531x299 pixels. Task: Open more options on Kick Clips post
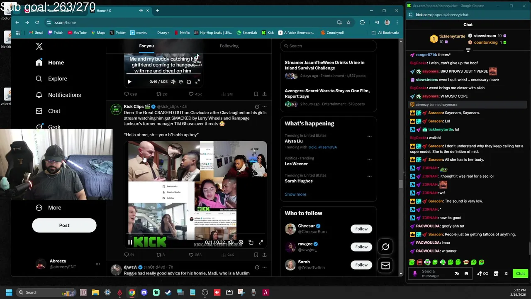pyautogui.click(x=264, y=107)
